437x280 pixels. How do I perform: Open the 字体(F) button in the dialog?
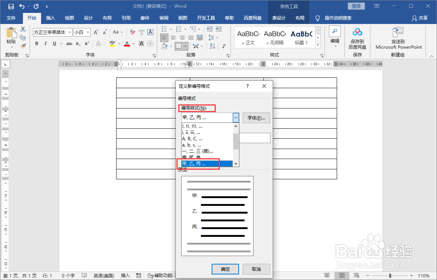[256, 117]
